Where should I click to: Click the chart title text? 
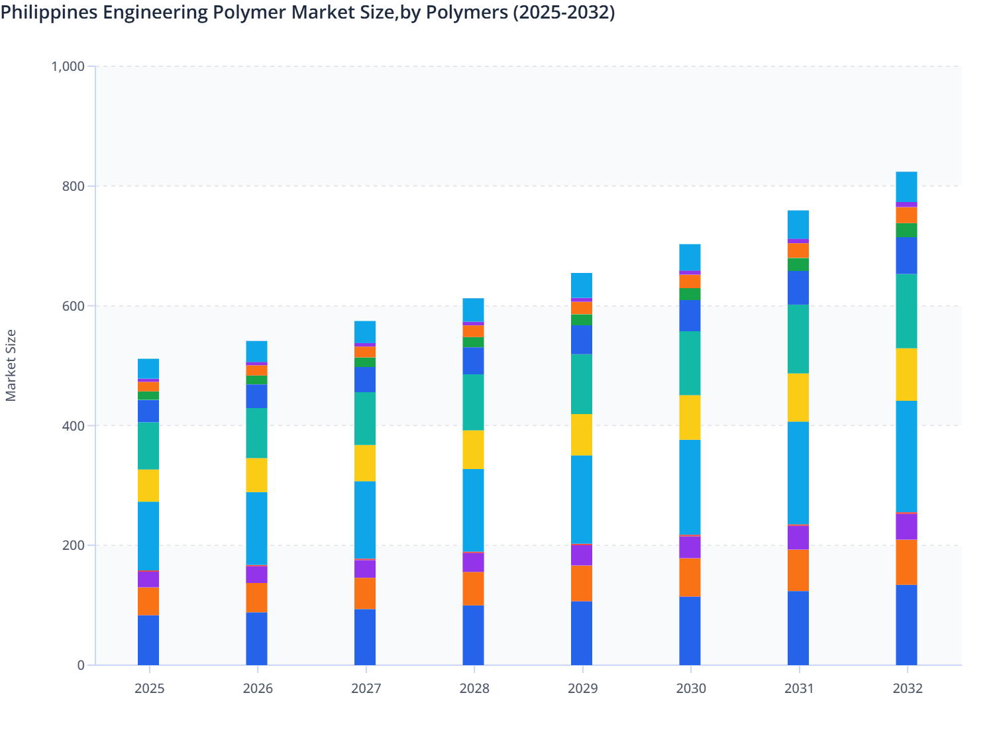(x=308, y=12)
